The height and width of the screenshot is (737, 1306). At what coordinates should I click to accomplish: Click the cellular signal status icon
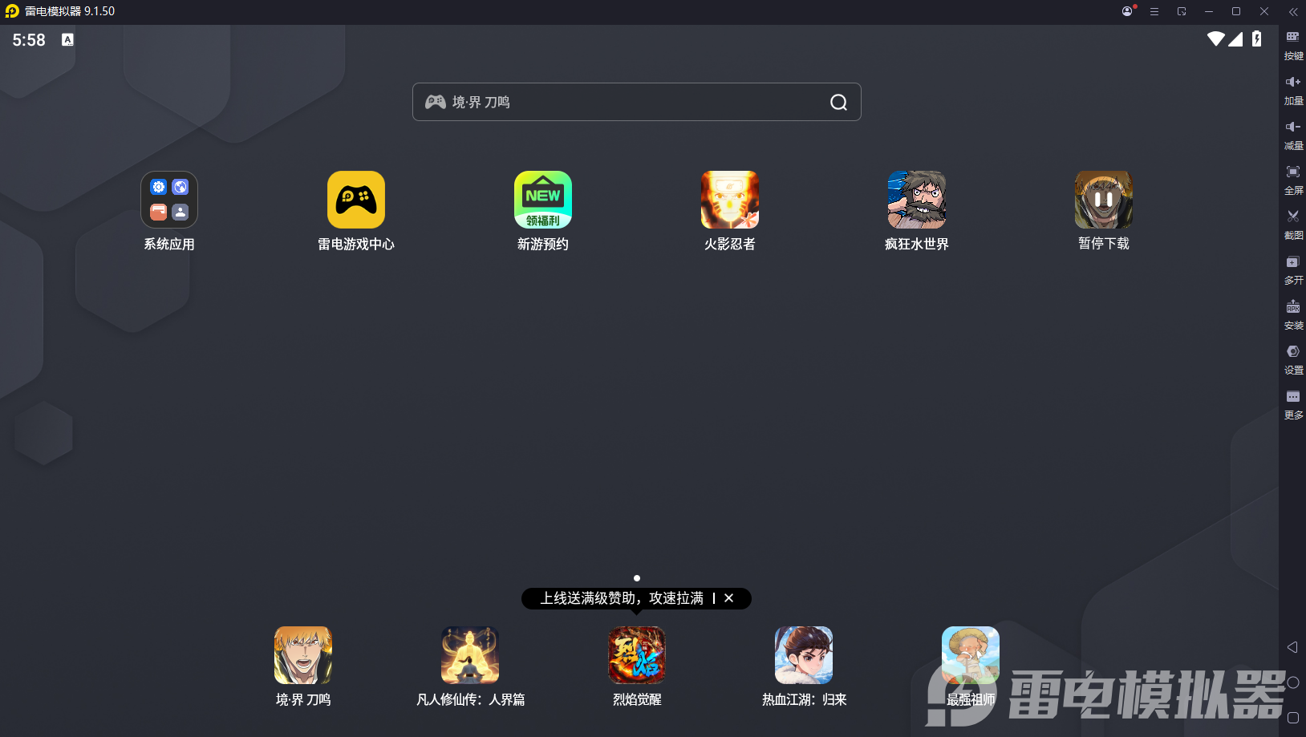pos(1235,38)
